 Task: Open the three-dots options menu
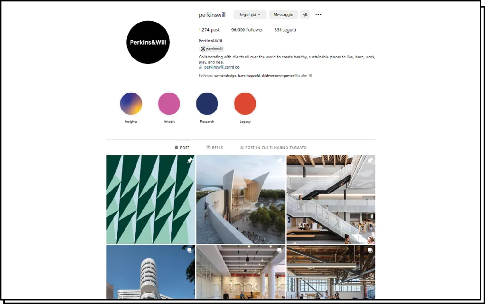pos(318,15)
